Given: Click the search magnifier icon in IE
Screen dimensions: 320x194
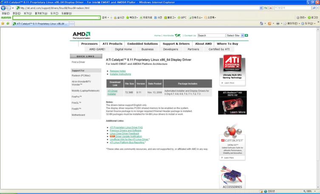Looking at the screenshot, I should tap(314, 8).
